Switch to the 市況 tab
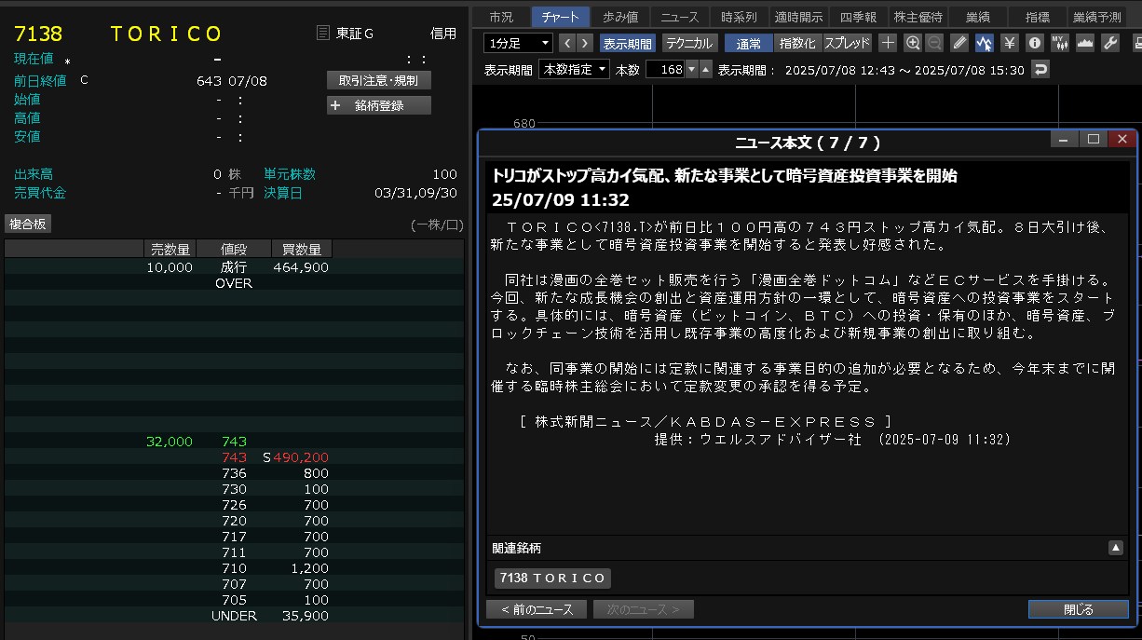 click(x=501, y=17)
